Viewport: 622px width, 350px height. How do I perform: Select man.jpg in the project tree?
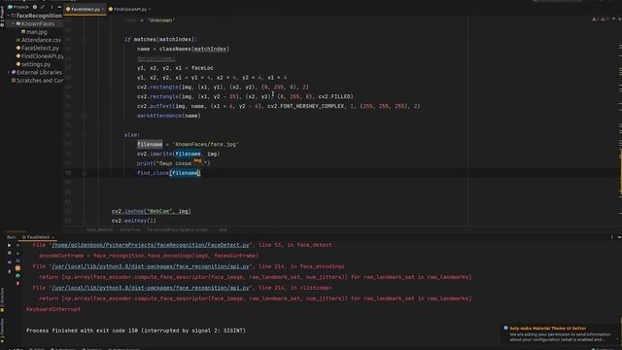(37, 32)
